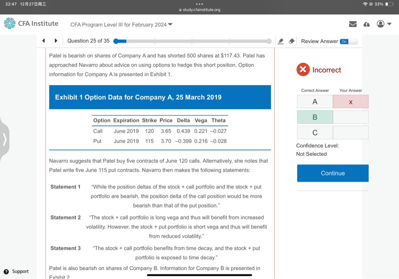Select answer option C
The image size is (399, 279).
tap(315, 132)
